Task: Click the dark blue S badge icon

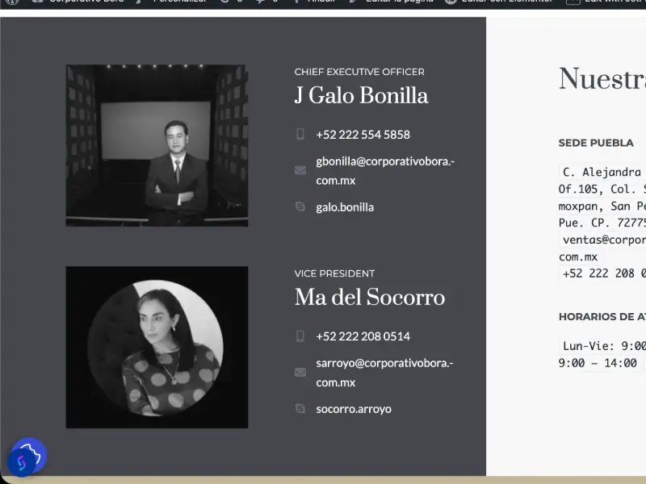Action: tap(22, 462)
